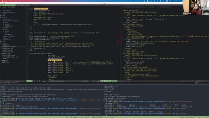Image resolution: width=209 pixels, height=118 pixels.
Task: Open the .gitignore file
Action: click(x=6, y=45)
